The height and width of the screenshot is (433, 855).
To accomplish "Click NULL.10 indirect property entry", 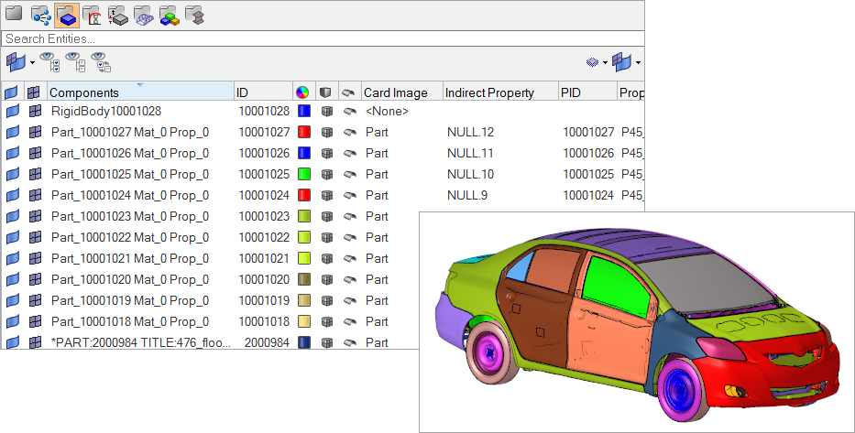I will tap(470, 174).
